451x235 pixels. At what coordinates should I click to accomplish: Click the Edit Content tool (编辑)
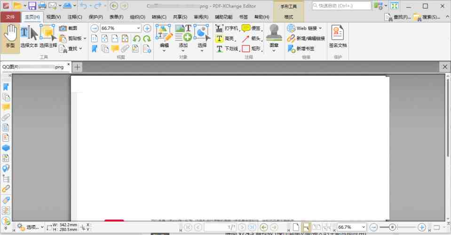click(x=164, y=38)
